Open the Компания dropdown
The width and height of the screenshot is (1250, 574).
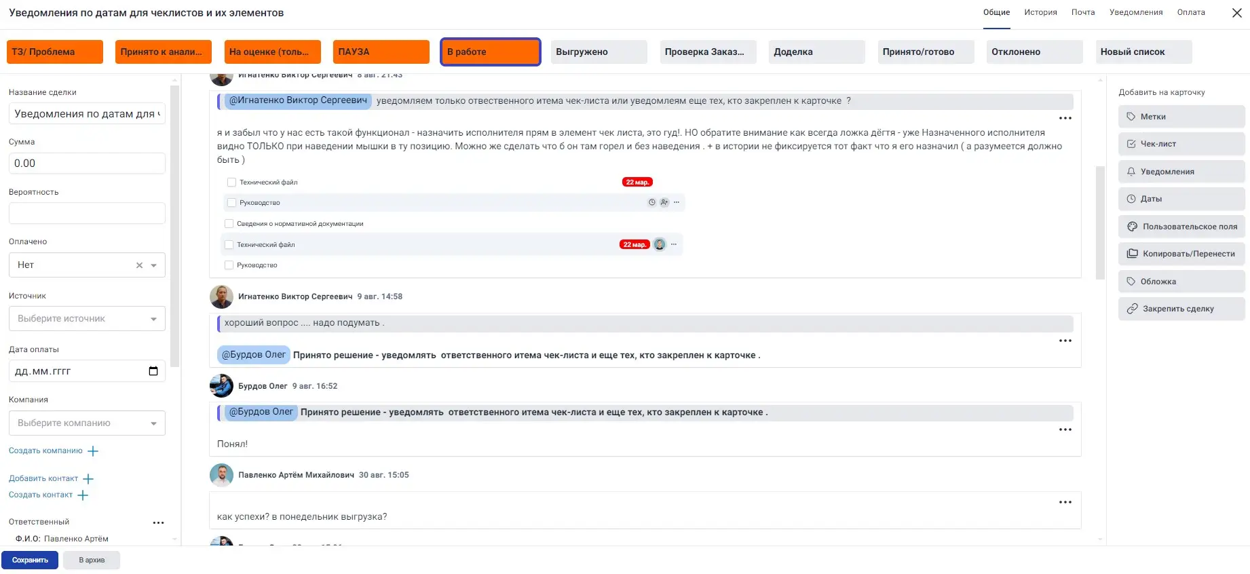pyautogui.click(x=87, y=423)
